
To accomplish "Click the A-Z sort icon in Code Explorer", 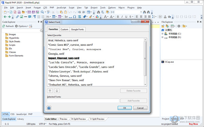I will 31,26.
